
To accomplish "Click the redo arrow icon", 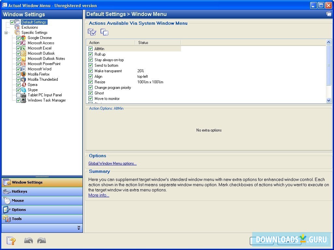I will [x=41, y=241].
